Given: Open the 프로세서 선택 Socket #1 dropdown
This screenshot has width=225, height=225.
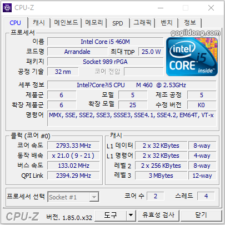Looking at the screenshot, I should pos(73,197).
